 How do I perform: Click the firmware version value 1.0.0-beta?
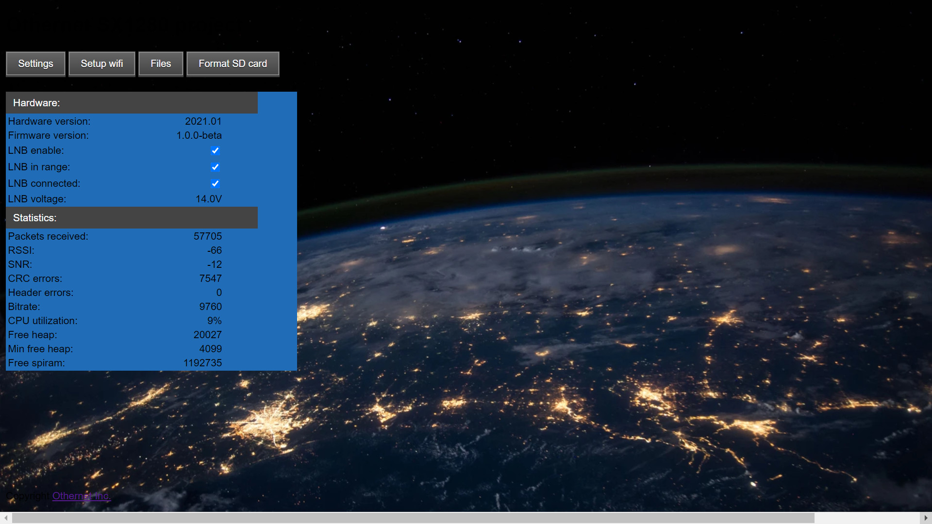(x=199, y=135)
